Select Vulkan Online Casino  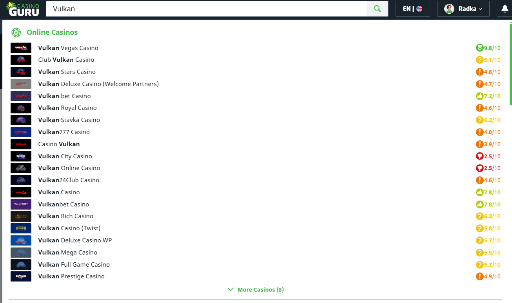coord(69,168)
